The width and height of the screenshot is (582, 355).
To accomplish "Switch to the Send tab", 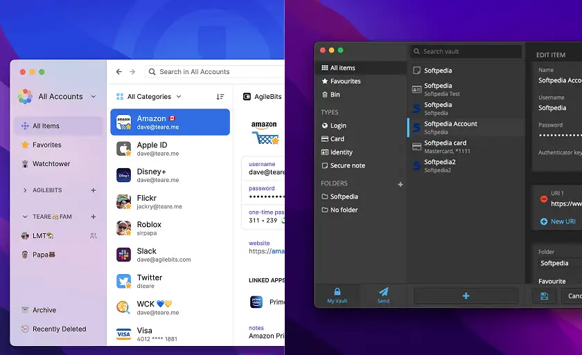I will [x=383, y=295].
